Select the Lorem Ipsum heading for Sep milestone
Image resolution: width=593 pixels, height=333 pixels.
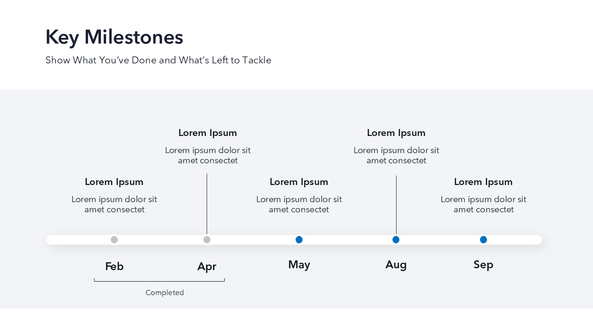(483, 182)
